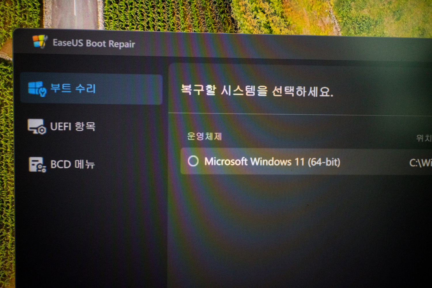432x288 pixels.
Task: Click the UEFI 항목 drive icon
Action: point(37,127)
